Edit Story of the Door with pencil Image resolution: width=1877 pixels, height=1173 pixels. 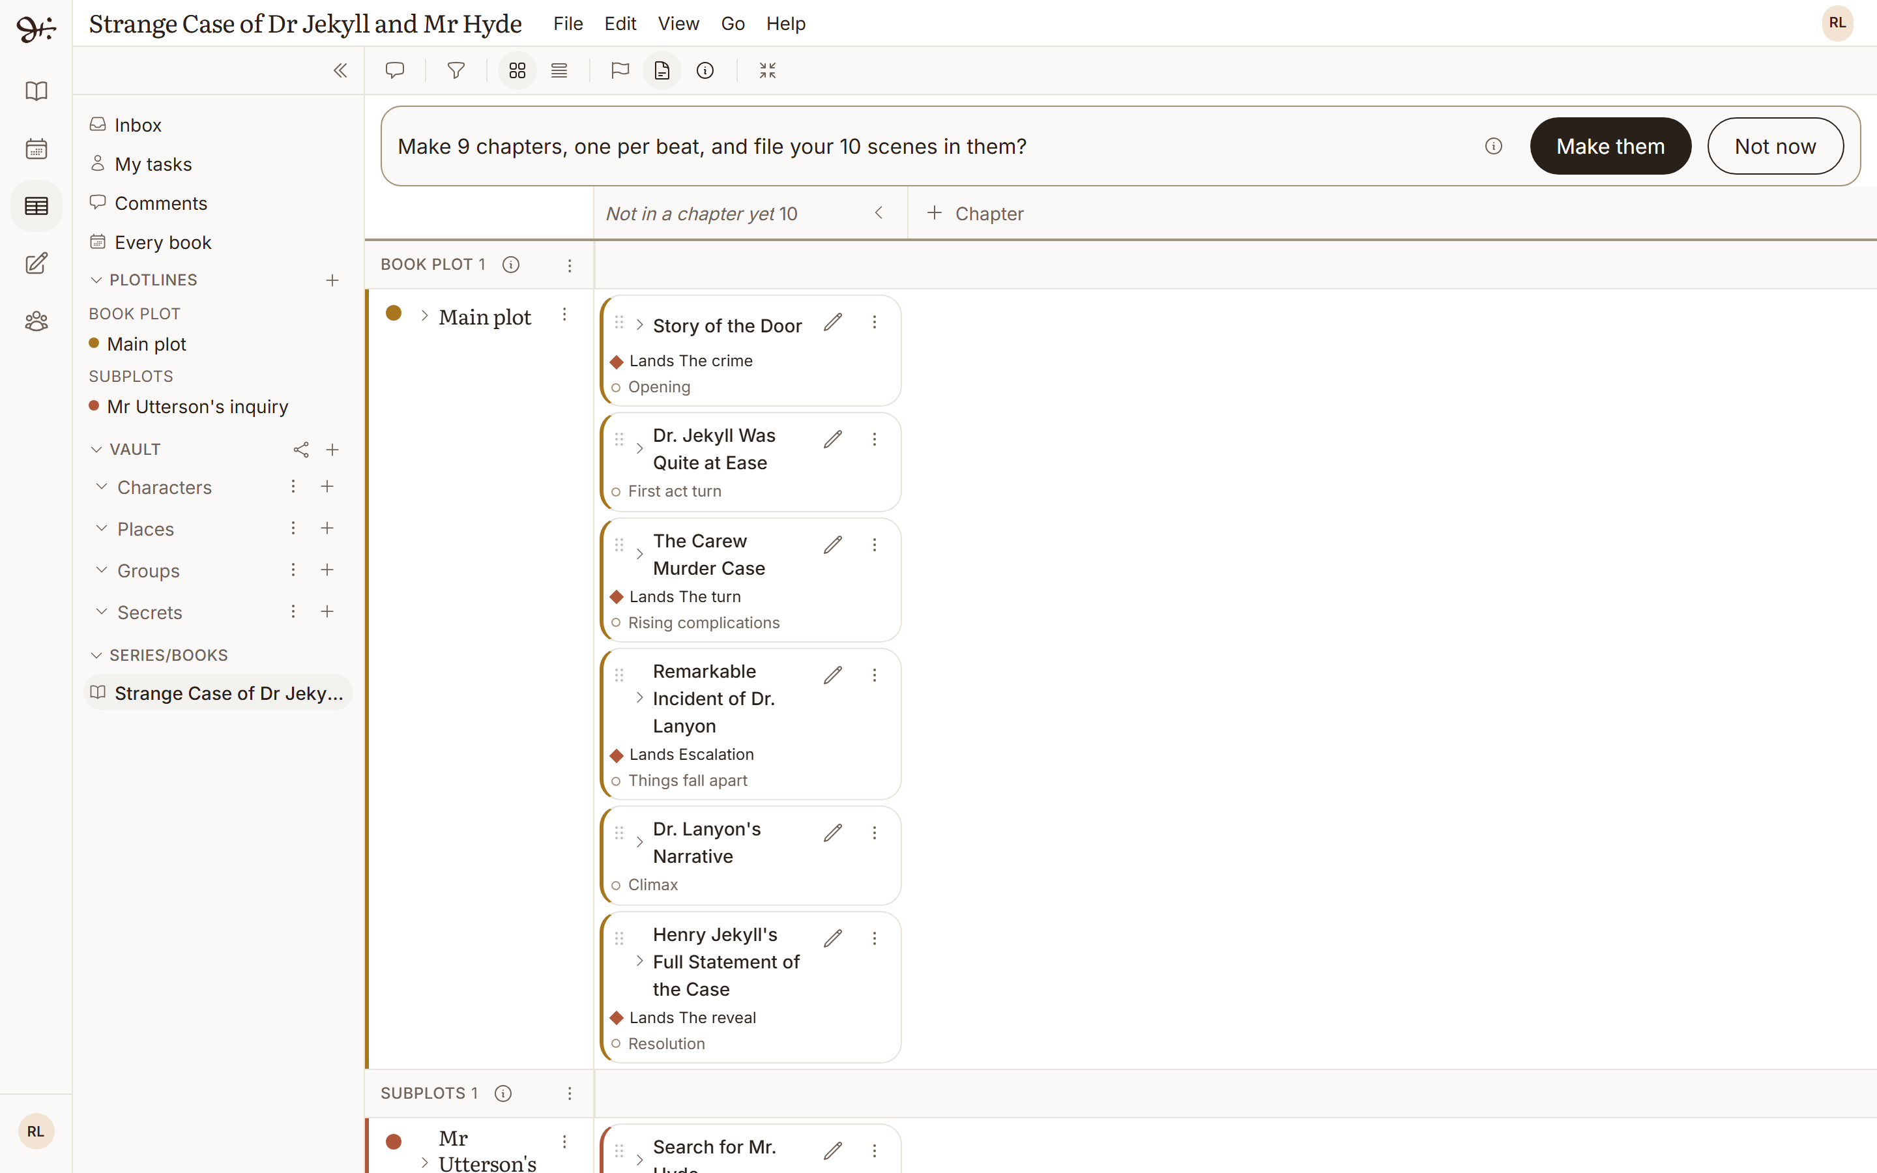pos(833,322)
